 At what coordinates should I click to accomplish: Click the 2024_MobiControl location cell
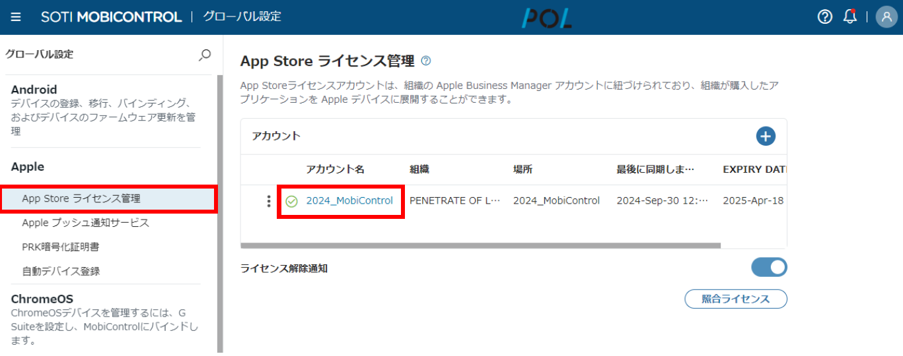(557, 201)
